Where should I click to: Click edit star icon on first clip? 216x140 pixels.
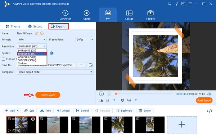click(x=14, y=130)
